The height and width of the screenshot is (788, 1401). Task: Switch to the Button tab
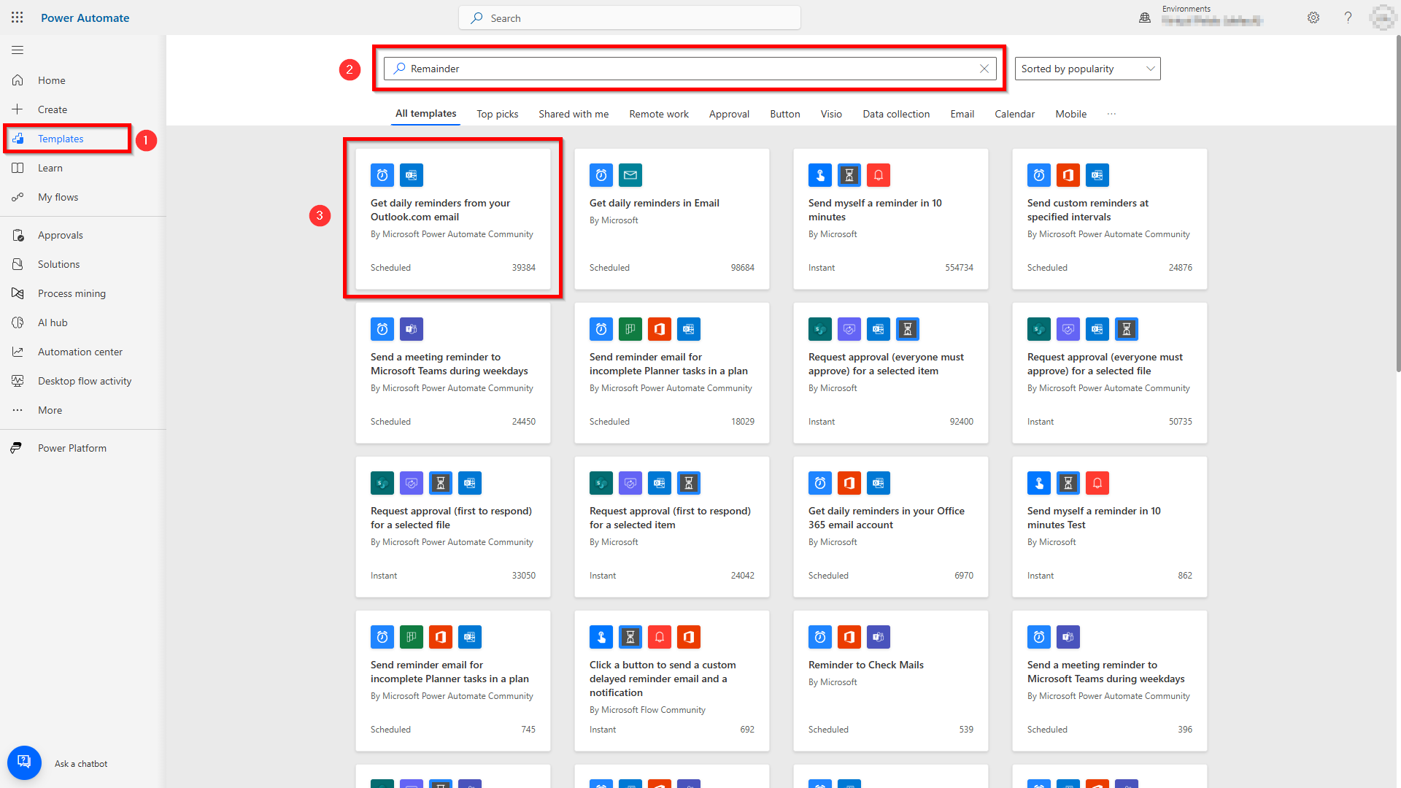click(785, 114)
